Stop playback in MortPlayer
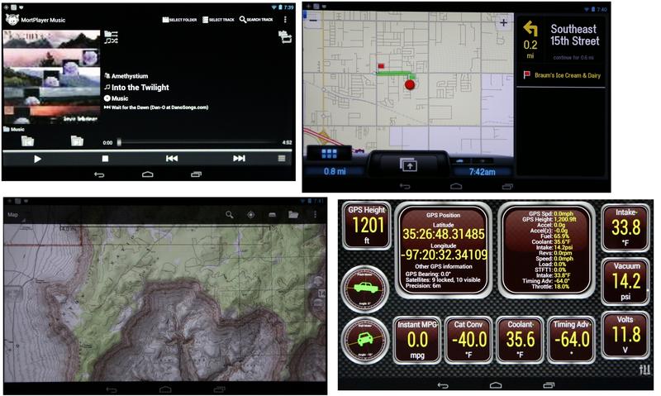The height and width of the screenshot is (396, 661). pyautogui.click(x=105, y=158)
